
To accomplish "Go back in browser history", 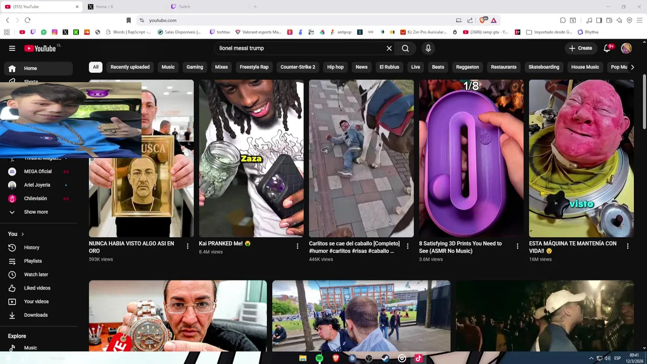I will tap(7, 20).
